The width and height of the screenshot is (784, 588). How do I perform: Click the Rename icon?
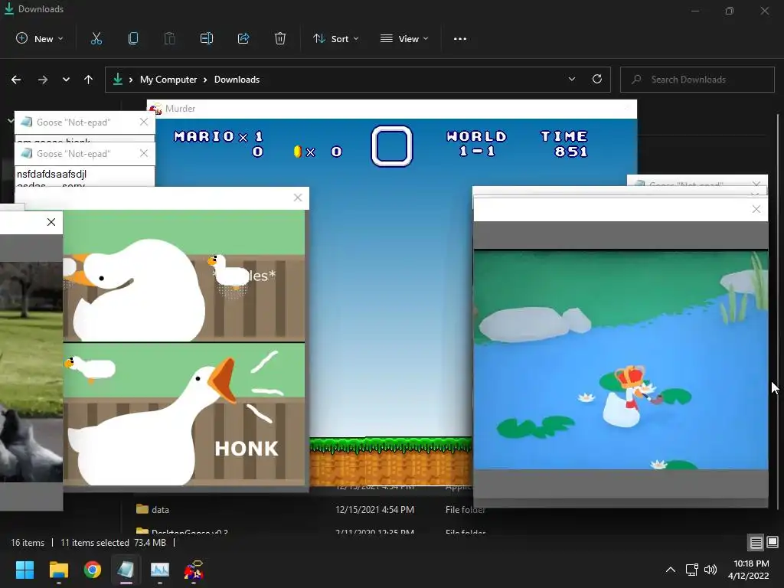pos(207,38)
